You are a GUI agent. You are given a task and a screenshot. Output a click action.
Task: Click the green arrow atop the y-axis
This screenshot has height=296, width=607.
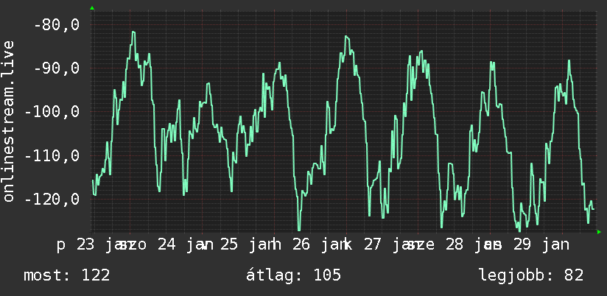pos(92,8)
